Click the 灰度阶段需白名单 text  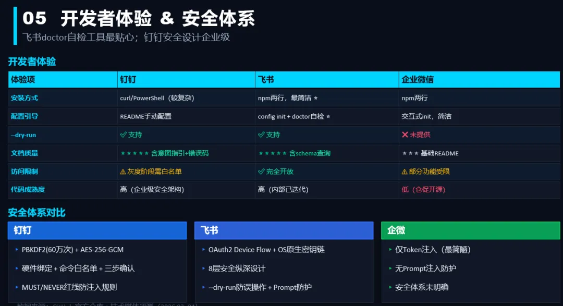tap(154, 172)
